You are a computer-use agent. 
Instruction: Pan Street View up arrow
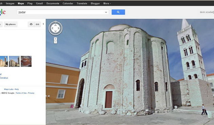click(x=55, y=25)
